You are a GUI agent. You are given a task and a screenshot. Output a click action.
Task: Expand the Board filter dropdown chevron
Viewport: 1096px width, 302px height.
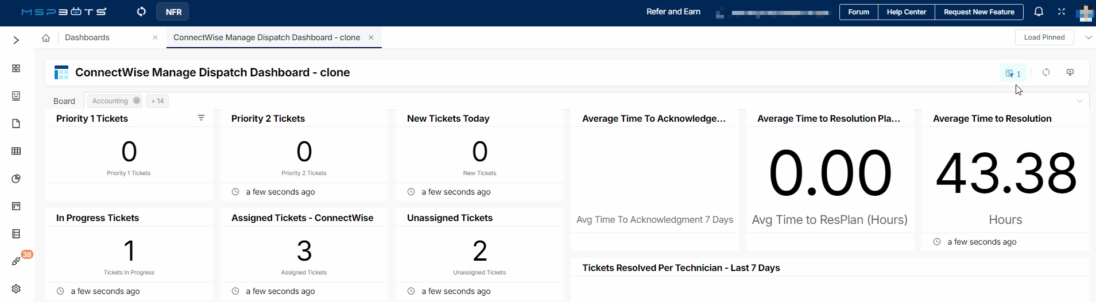[1079, 101]
